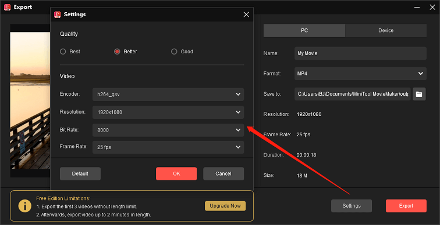
Task: Open the Save to folder browser icon
Action: [x=419, y=94]
